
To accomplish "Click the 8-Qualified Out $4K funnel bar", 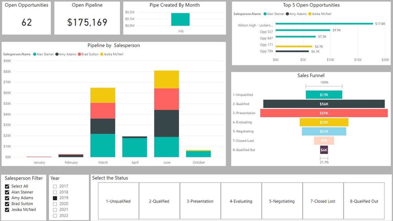I will point(324,150).
